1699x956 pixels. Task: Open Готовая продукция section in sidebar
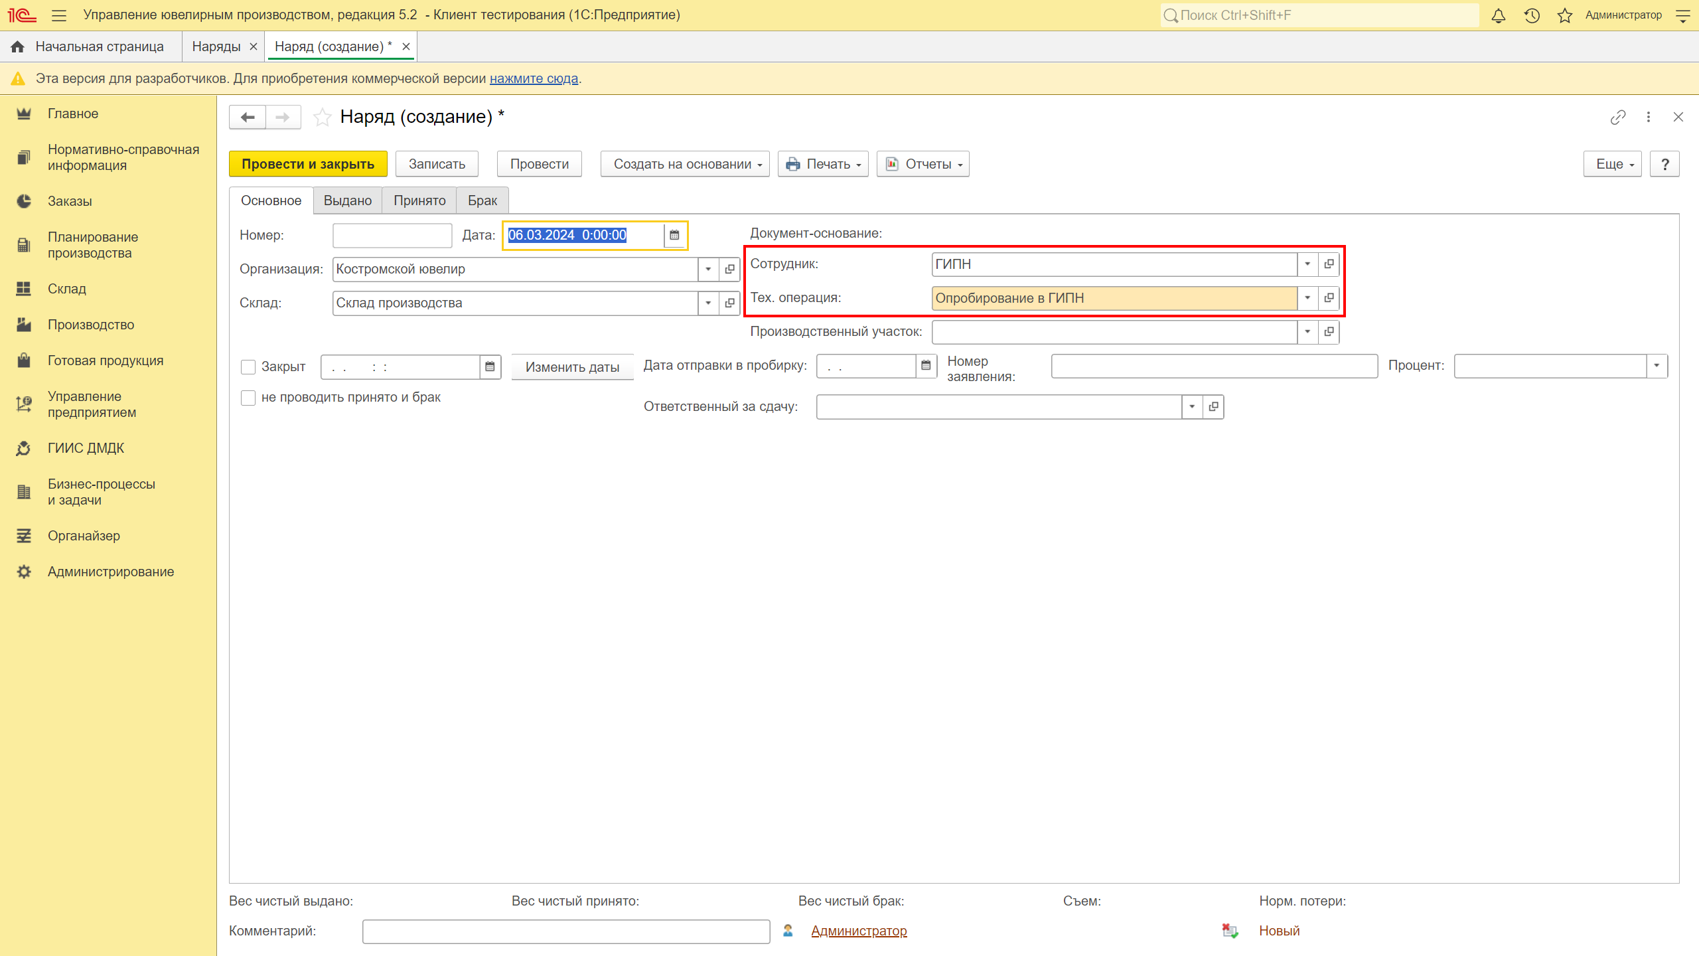pyautogui.click(x=106, y=360)
